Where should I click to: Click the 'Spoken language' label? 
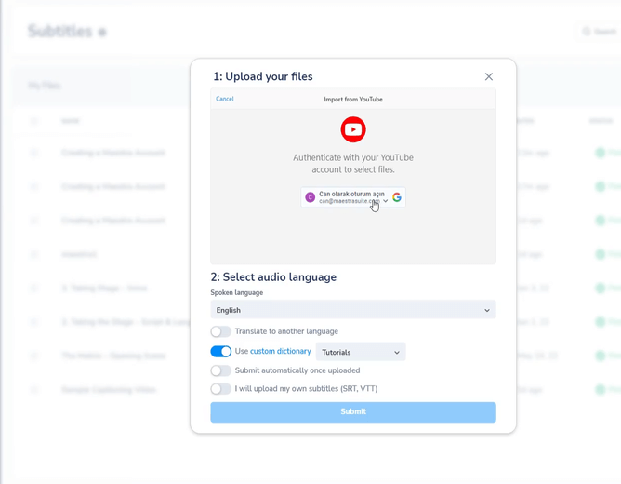click(237, 292)
